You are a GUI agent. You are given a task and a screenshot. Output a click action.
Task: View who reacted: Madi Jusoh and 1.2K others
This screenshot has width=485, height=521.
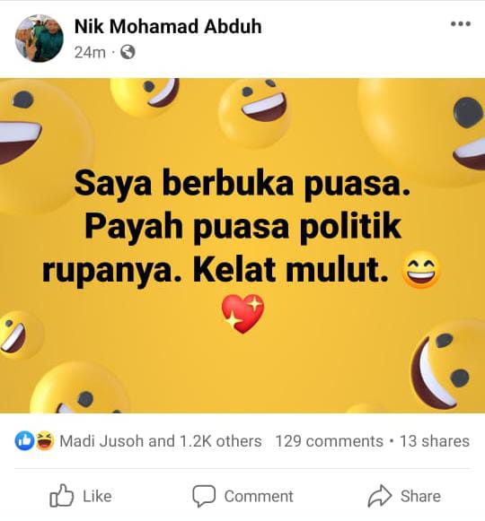coord(161,441)
